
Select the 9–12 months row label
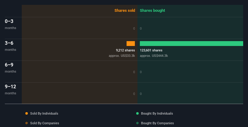(x=11, y=90)
